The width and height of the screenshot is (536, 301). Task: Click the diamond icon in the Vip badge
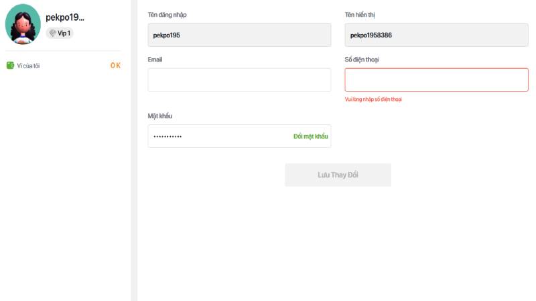pos(52,33)
